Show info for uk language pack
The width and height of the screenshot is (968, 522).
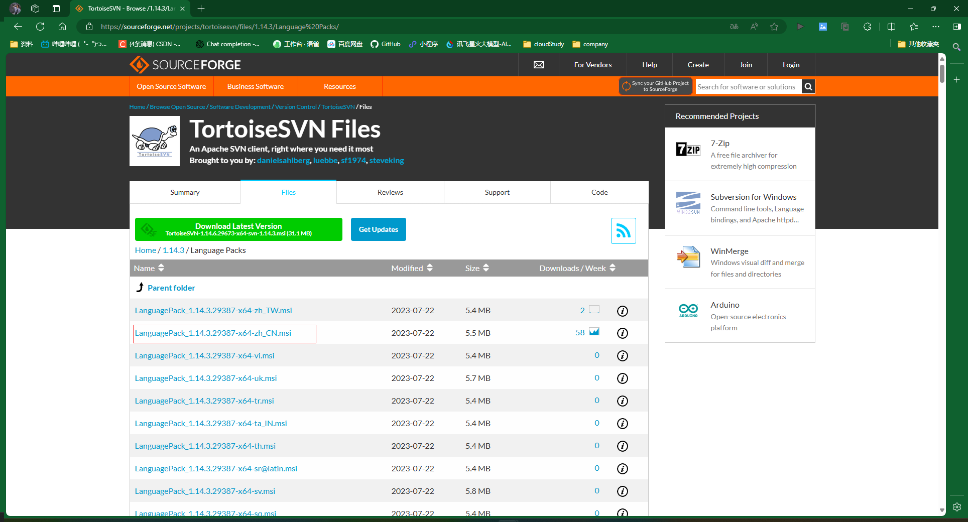[x=622, y=378]
